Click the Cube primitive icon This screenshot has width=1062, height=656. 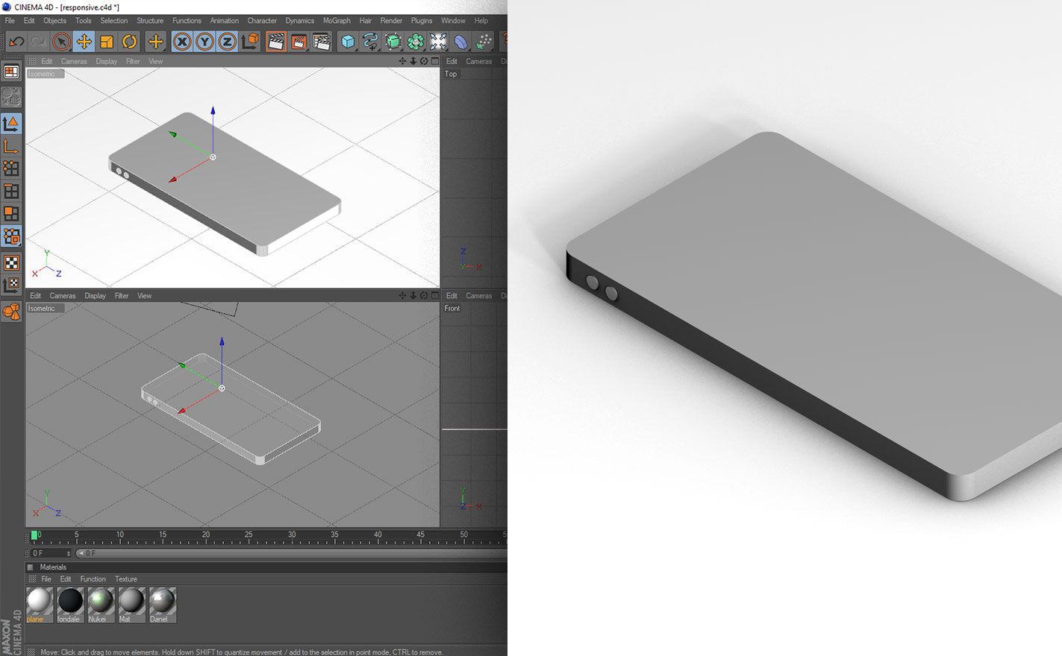346,42
